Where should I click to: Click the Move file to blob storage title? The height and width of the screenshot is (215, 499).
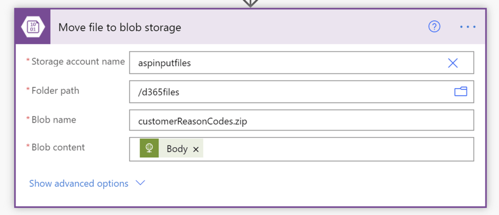coord(120,27)
